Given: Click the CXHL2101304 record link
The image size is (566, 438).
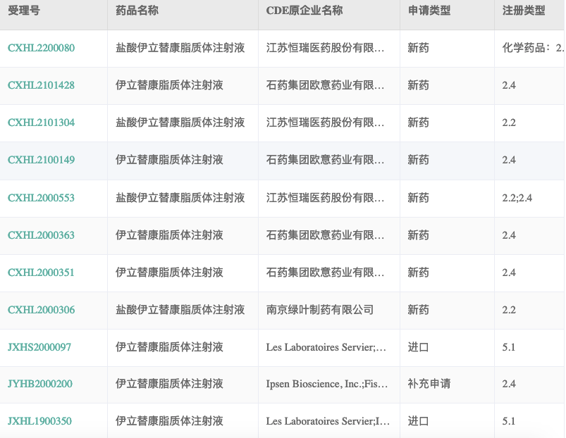Looking at the screenshot, I should click(41, 123).
